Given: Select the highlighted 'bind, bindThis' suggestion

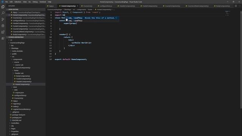Looking at the screenshot, I should (92, 18).
